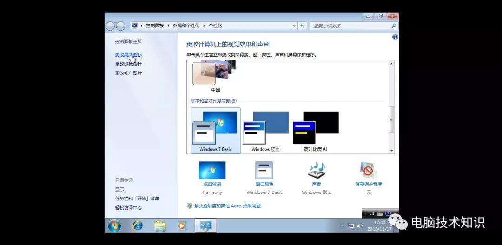Select the 个性化 breadcrumb
Screen dimensions: 502x245
click(x=215, y=26)
